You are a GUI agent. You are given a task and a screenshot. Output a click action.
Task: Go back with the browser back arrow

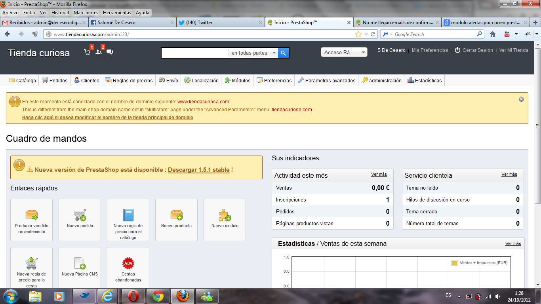click(8, 34)
